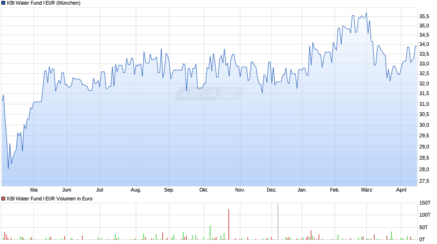Click the 'Juli' month label
The width and height of the screenshot is (437, 244).
100,190
